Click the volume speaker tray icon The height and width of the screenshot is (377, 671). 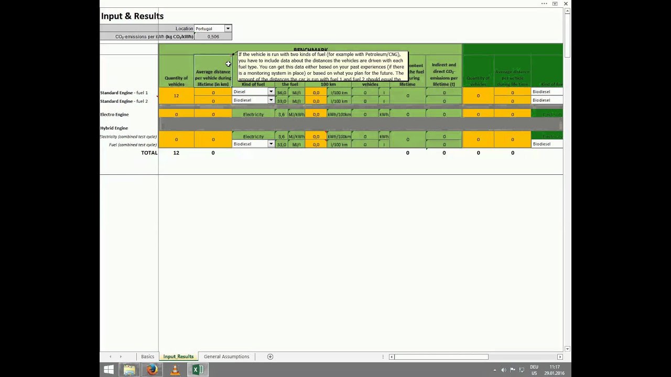(x=504, y=370)
